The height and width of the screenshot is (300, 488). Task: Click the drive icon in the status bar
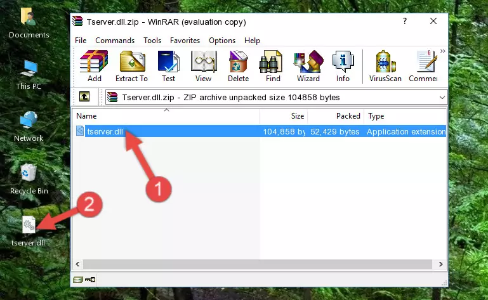[78, 280]
